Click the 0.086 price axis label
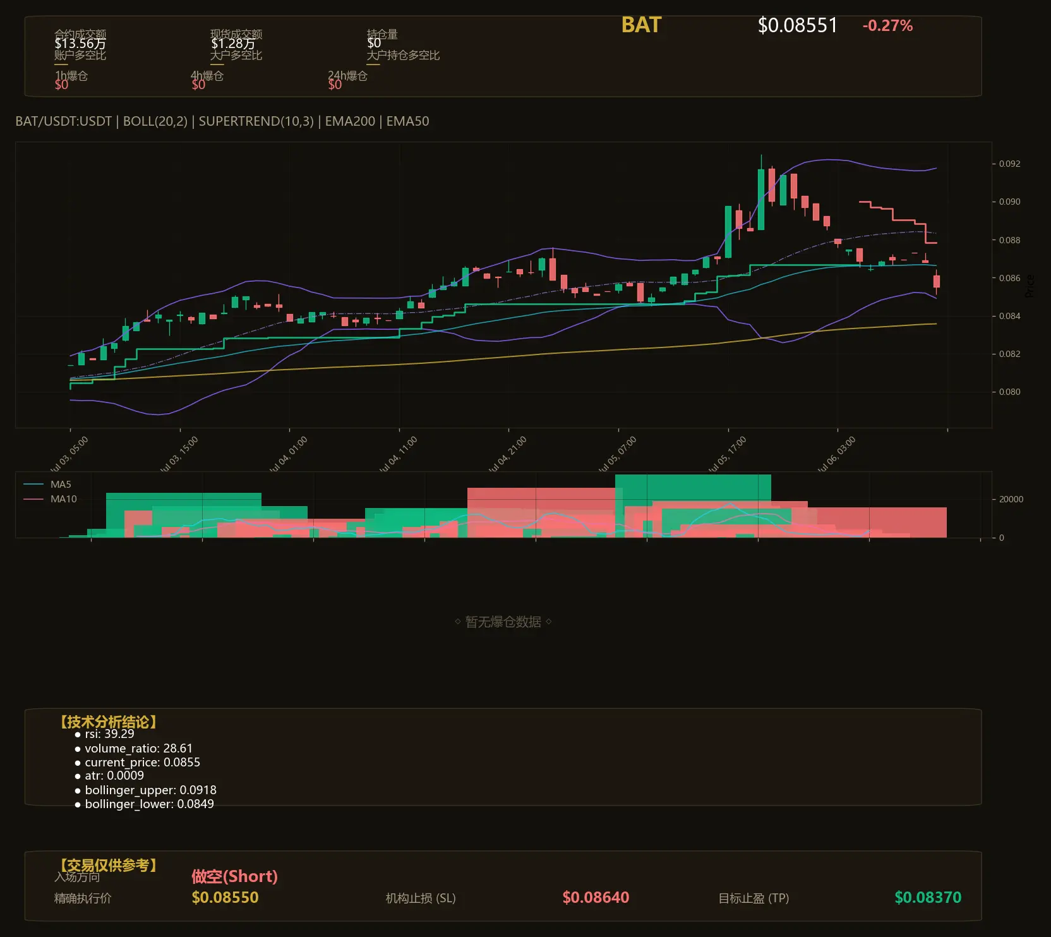The height and width of the screenshot is (937, 1051). [1009, 278]
